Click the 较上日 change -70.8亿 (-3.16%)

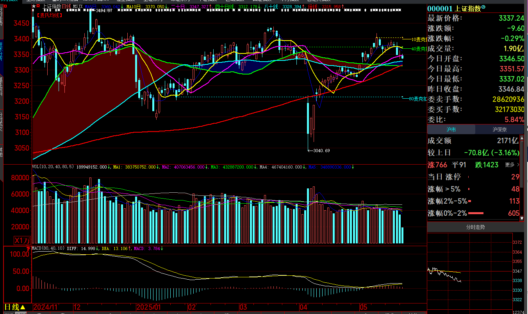click(492, 153)
